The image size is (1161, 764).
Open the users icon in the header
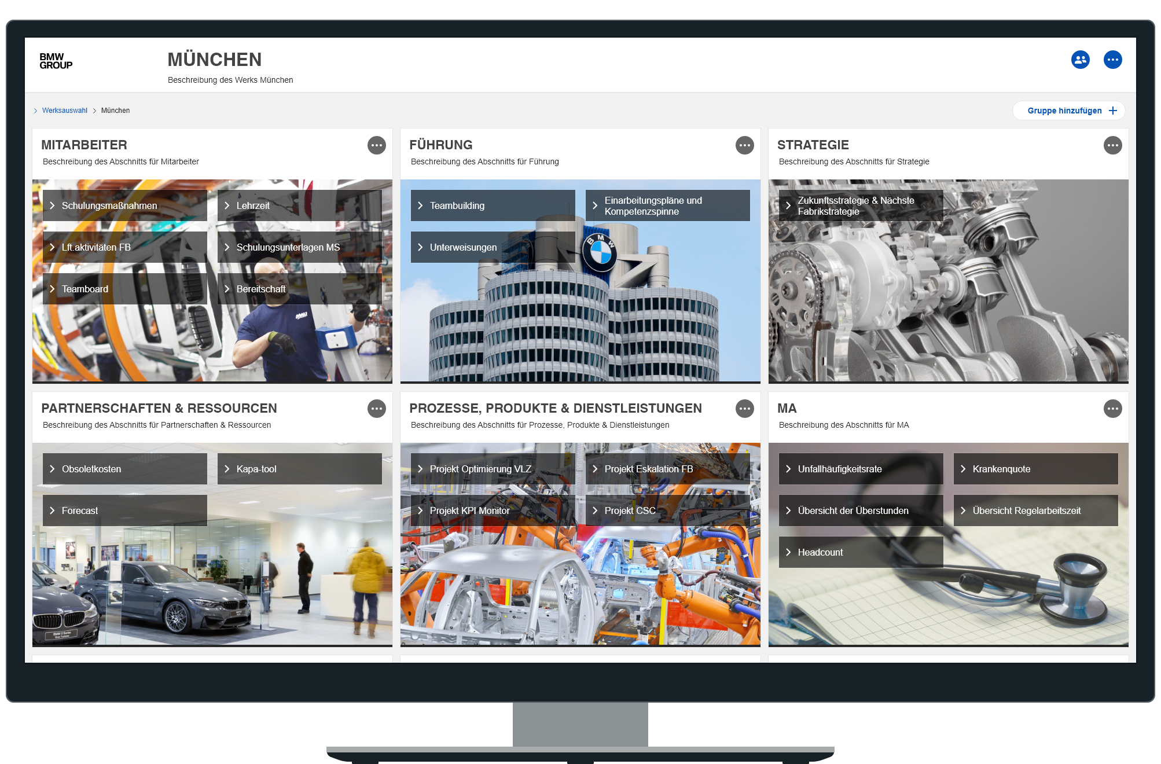[1080, 60]
